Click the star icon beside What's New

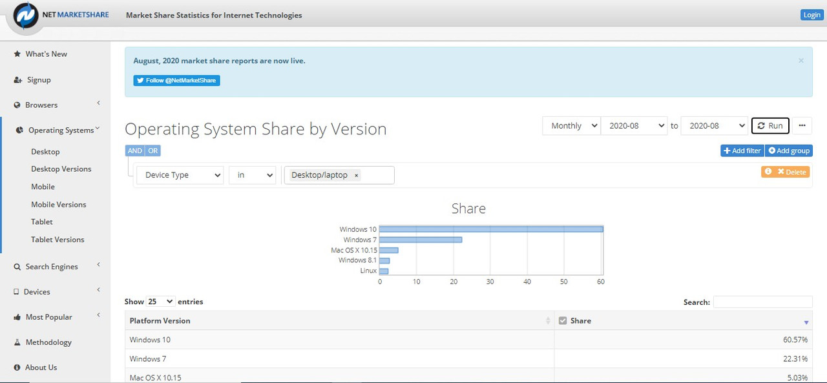[17, 54]
